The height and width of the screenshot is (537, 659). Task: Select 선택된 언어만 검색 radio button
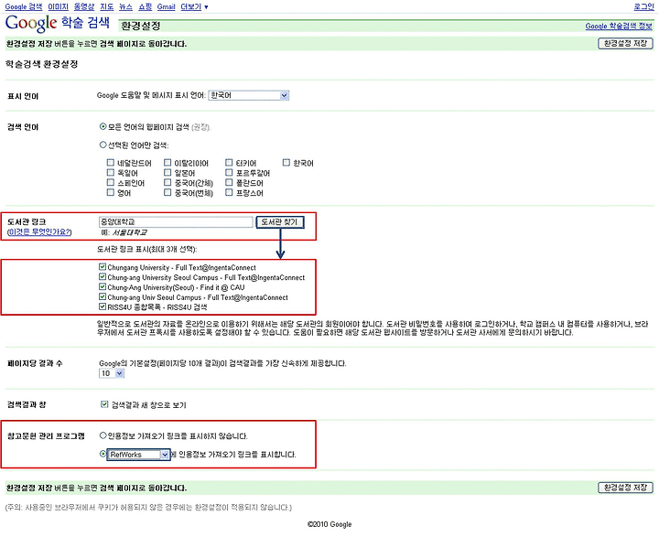(103, 145)
